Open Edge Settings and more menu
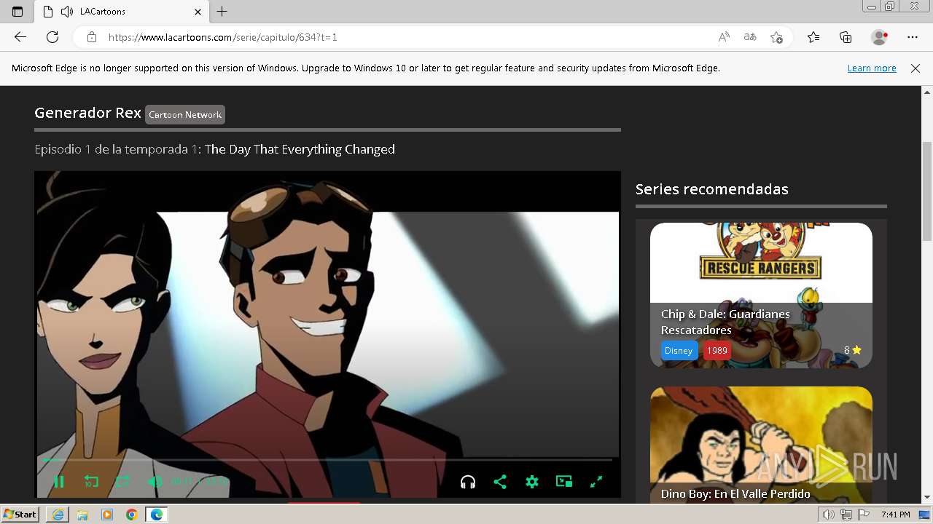This screenshot has width=933, height=524. pyautogui.click(x=913, y=37)
